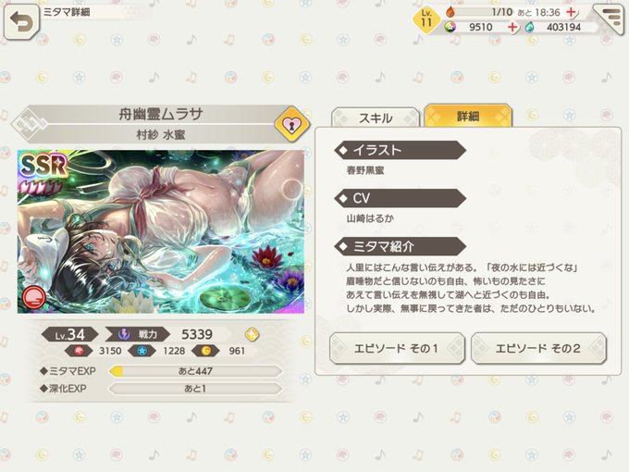View the full card illustration
629x472 pixels.
tap(161, 231)
